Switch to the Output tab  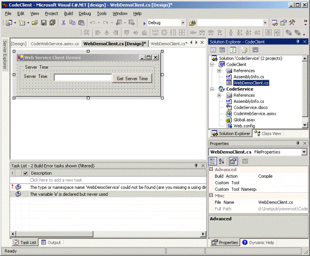51,243
